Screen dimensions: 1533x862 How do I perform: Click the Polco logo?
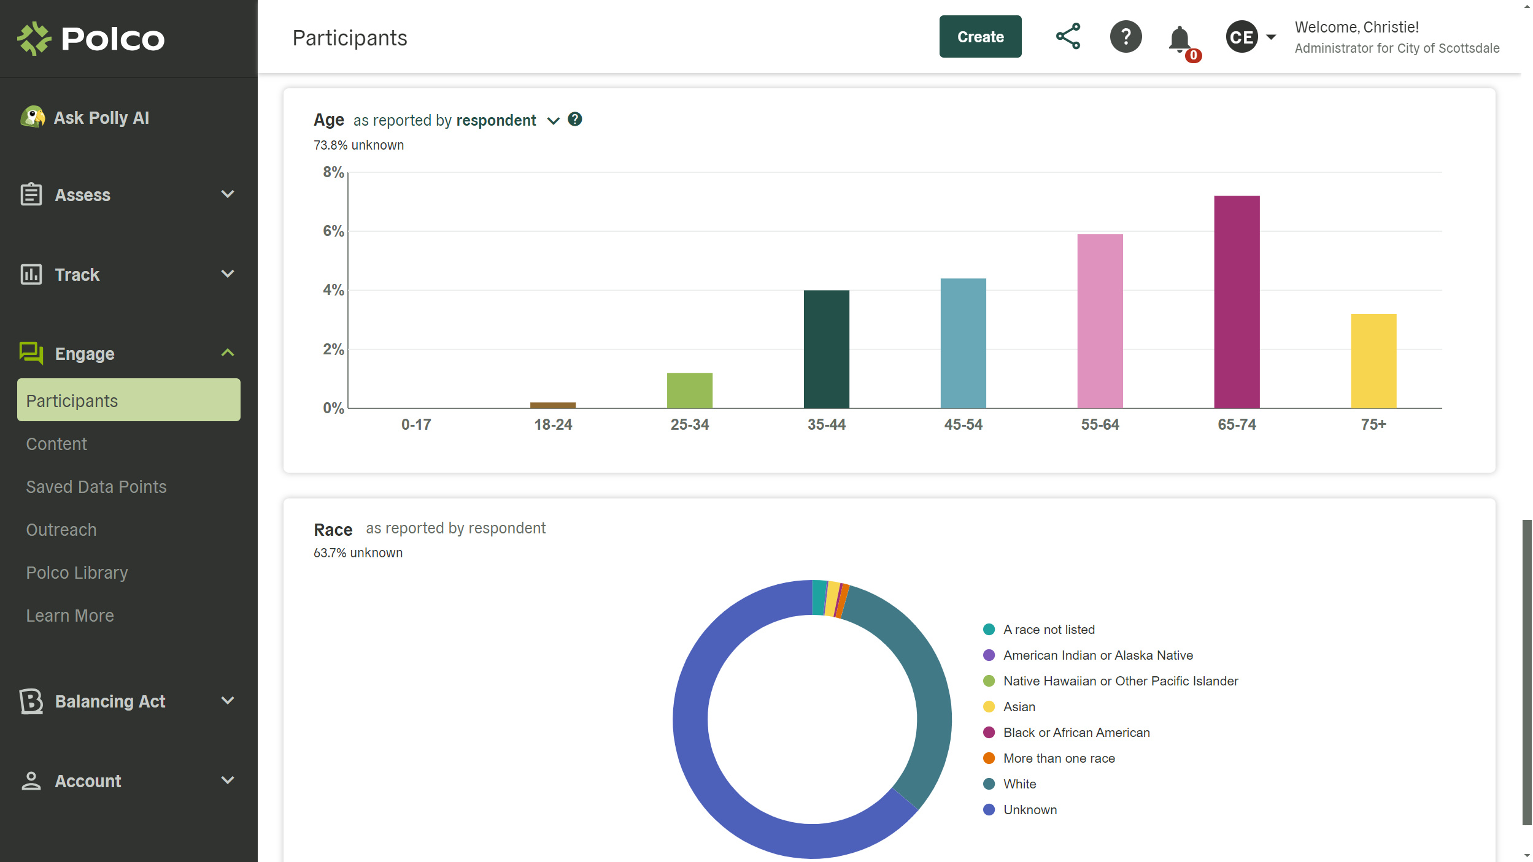91,38
